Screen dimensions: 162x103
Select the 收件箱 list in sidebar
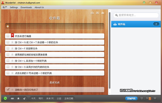[136, 24]
